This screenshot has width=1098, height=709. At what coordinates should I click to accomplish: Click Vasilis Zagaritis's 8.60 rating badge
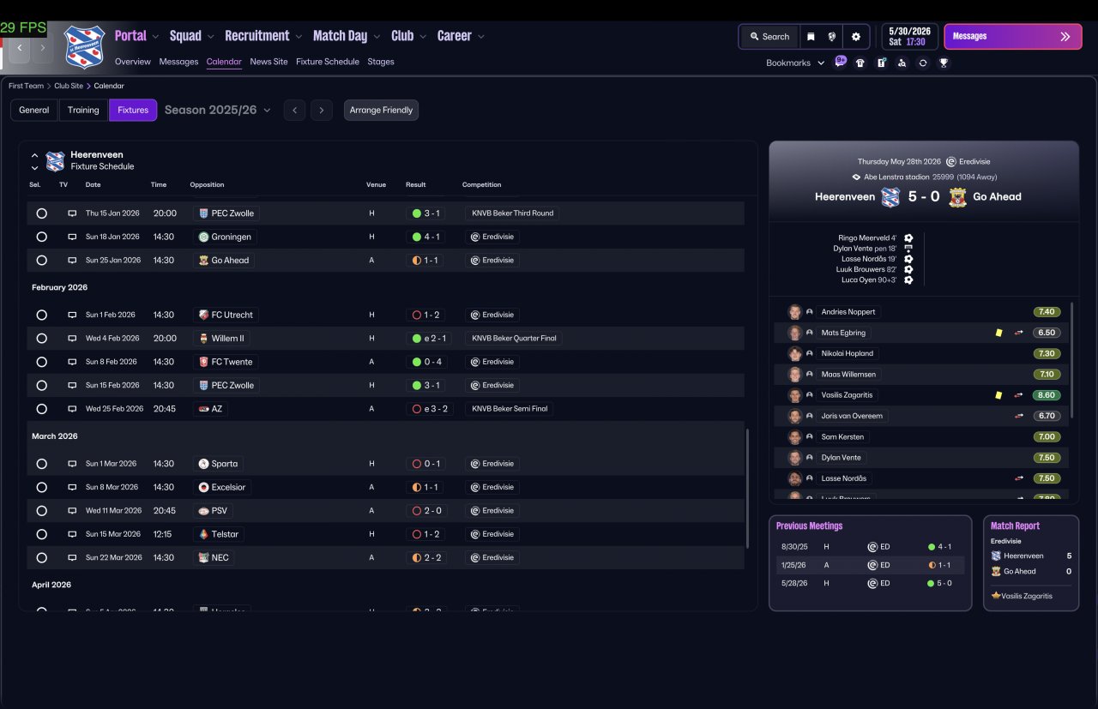[x=1047, y=395]
